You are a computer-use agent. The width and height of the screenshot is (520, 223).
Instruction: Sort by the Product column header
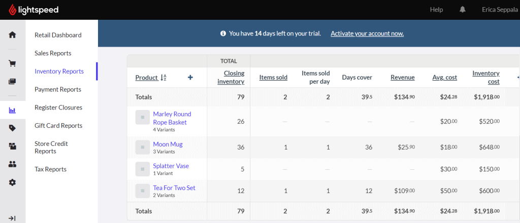click(146, 78)
